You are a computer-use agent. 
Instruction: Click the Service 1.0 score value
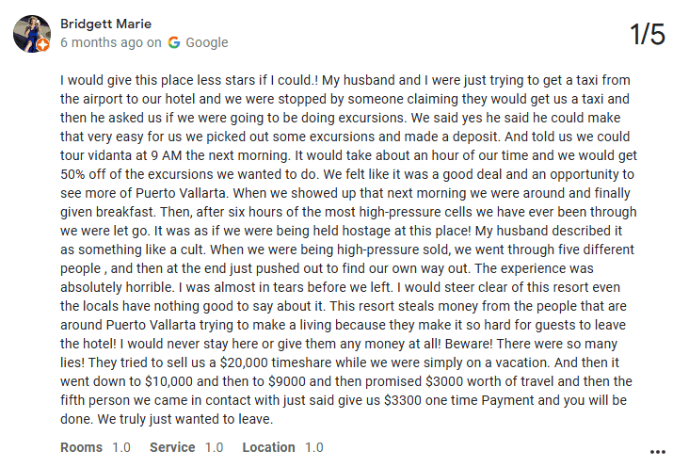pyautogui.click(x=214, y=447)
